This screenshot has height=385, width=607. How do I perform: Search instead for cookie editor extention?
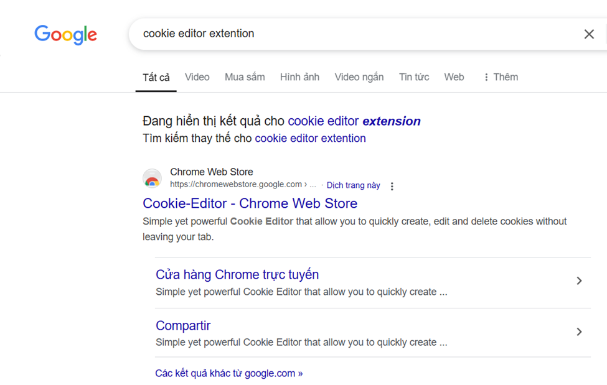pyautogui.click(x=310, y=138)
